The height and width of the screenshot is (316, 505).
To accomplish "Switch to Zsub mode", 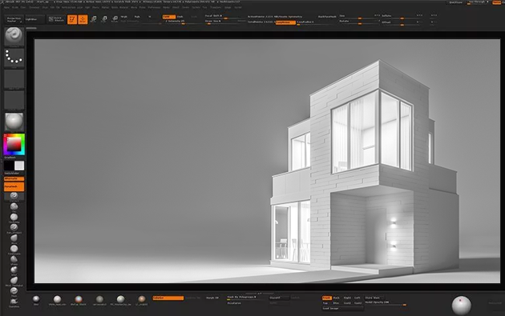I will click(x=180, y=16).
